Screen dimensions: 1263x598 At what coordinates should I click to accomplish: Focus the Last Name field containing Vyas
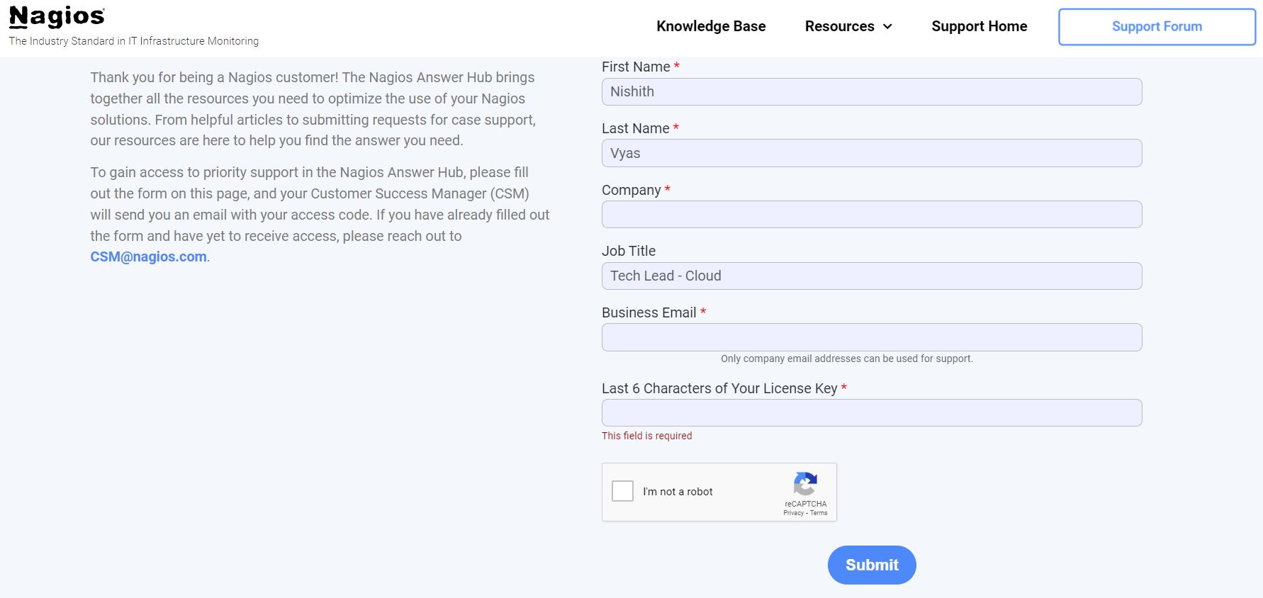pos(871,153)
